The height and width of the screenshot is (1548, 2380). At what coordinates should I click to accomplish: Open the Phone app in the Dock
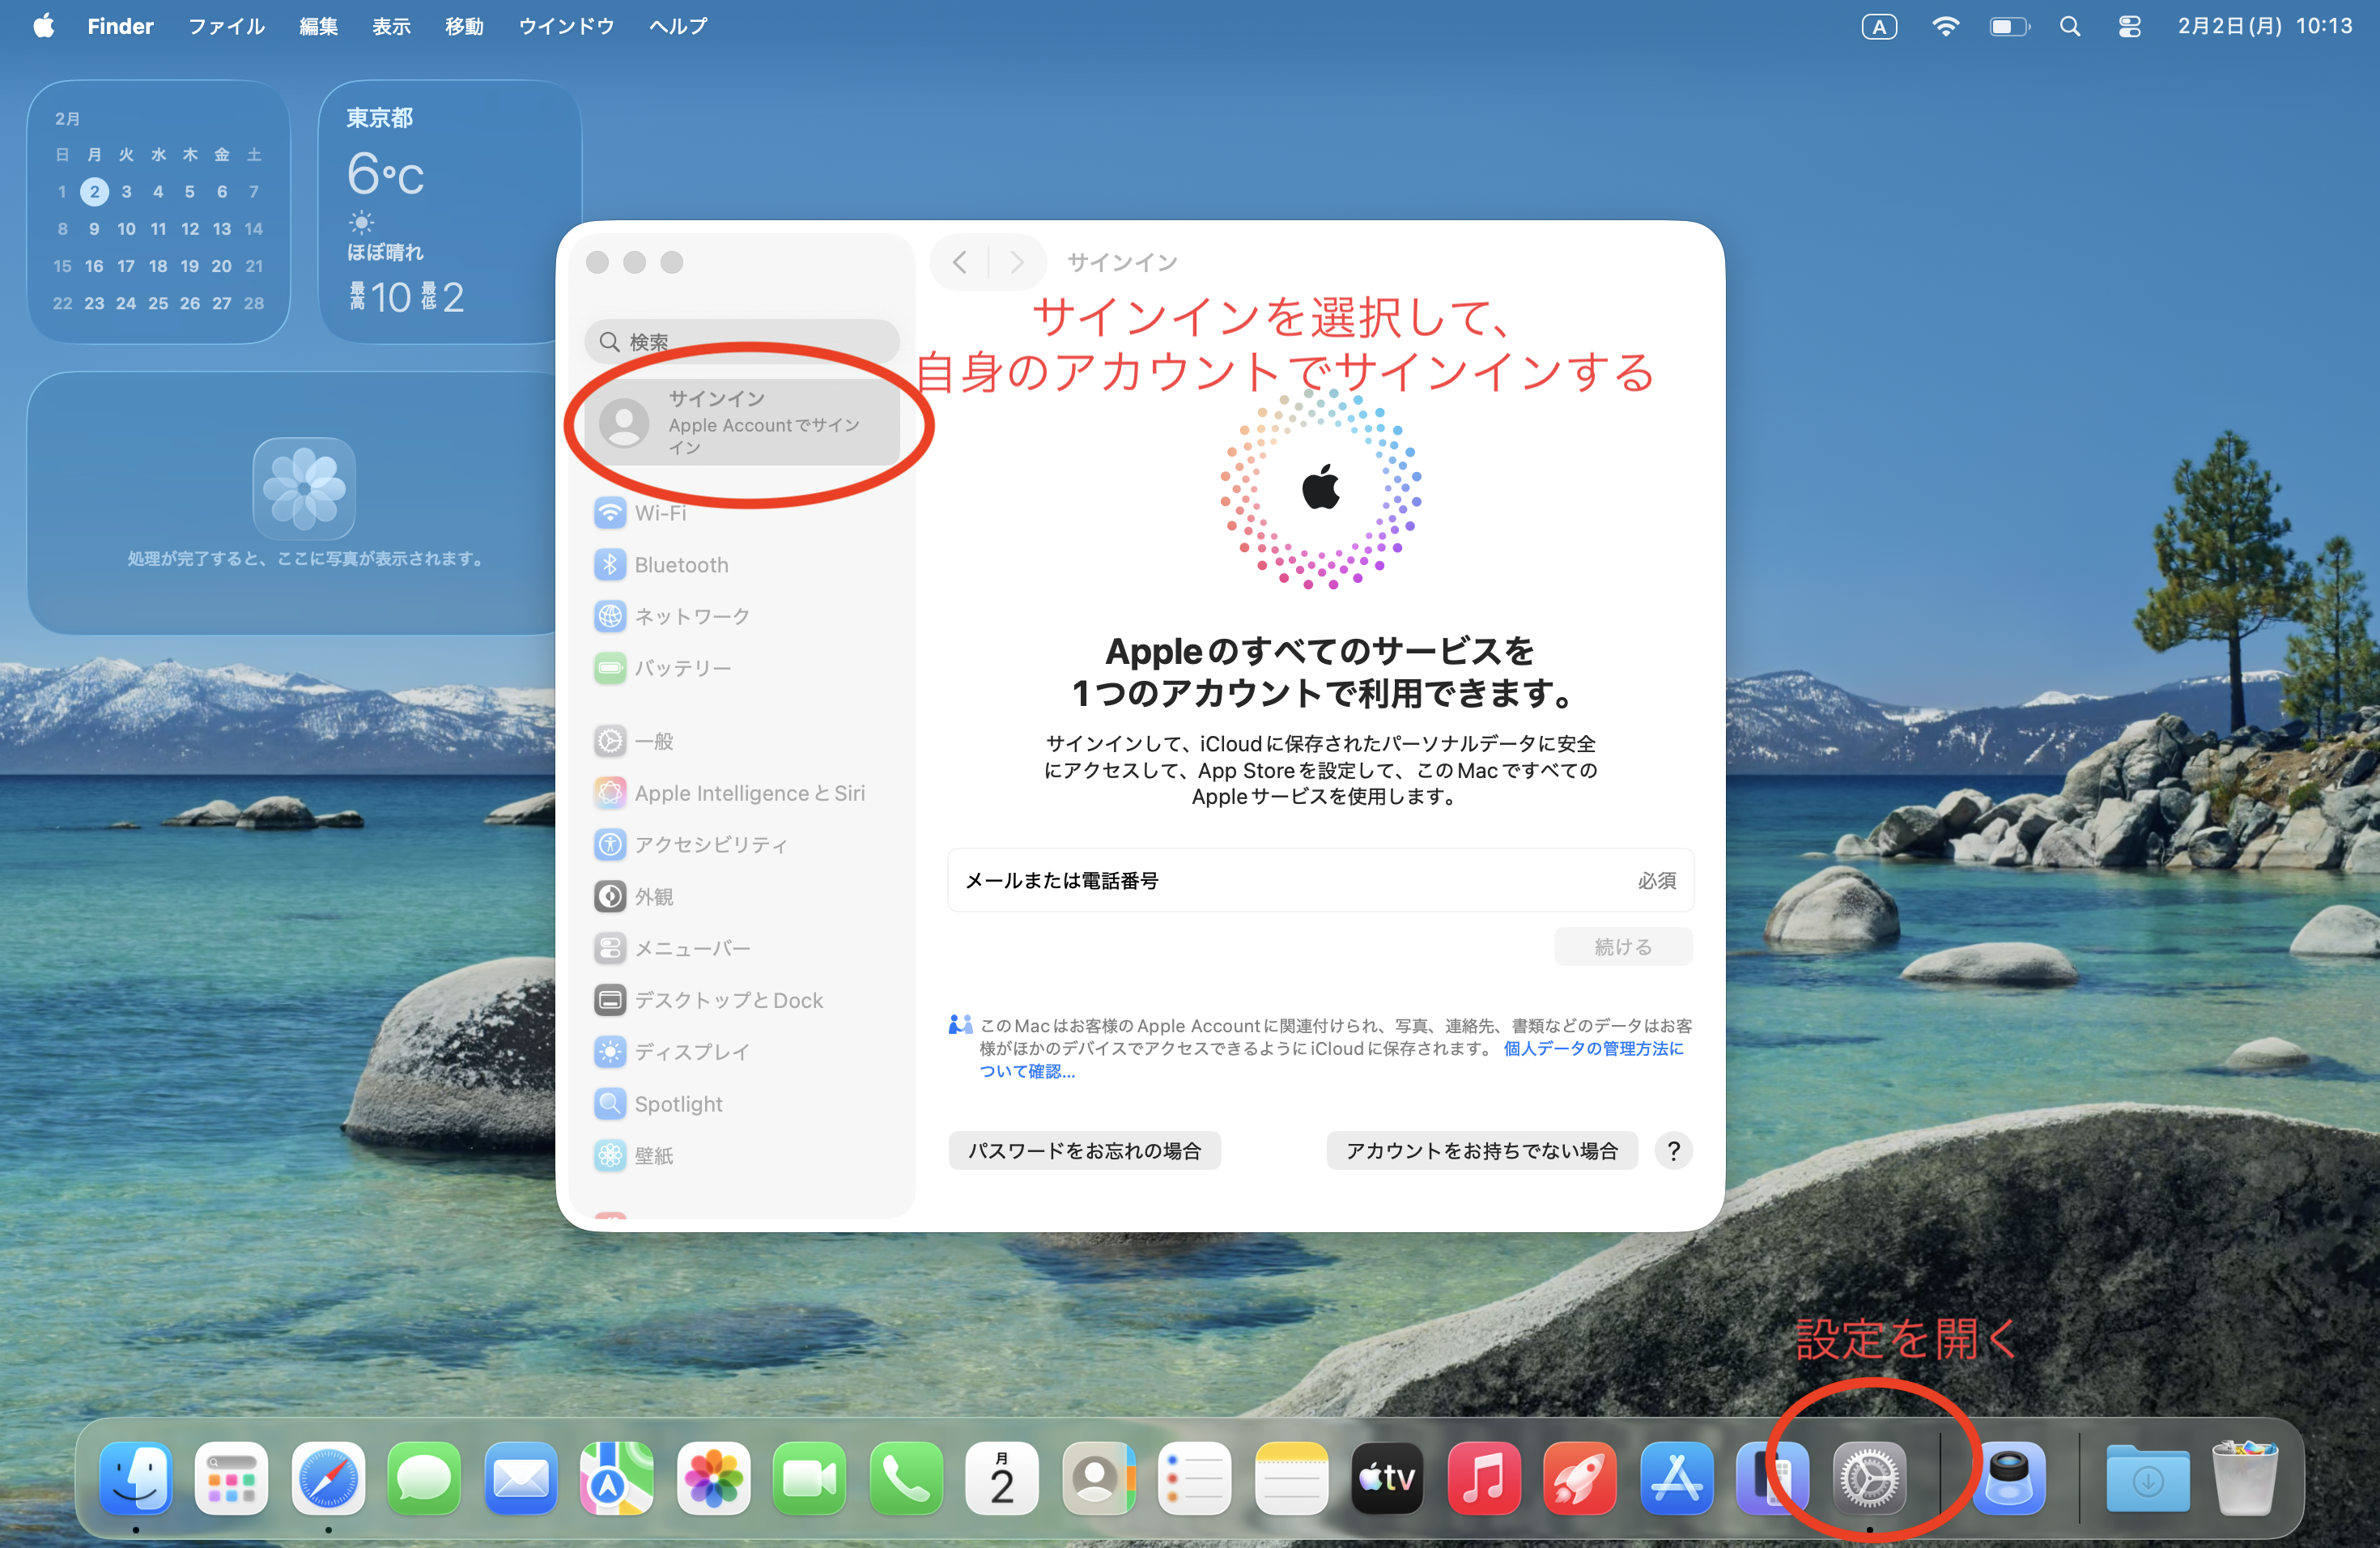coord(906,1477)
